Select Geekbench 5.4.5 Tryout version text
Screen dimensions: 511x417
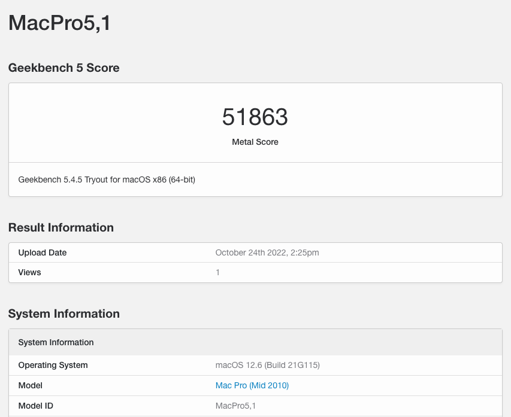(x=107, y=179)
